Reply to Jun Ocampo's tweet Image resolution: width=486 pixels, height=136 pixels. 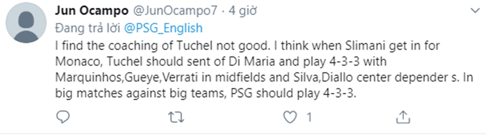(x=63, y=117)
